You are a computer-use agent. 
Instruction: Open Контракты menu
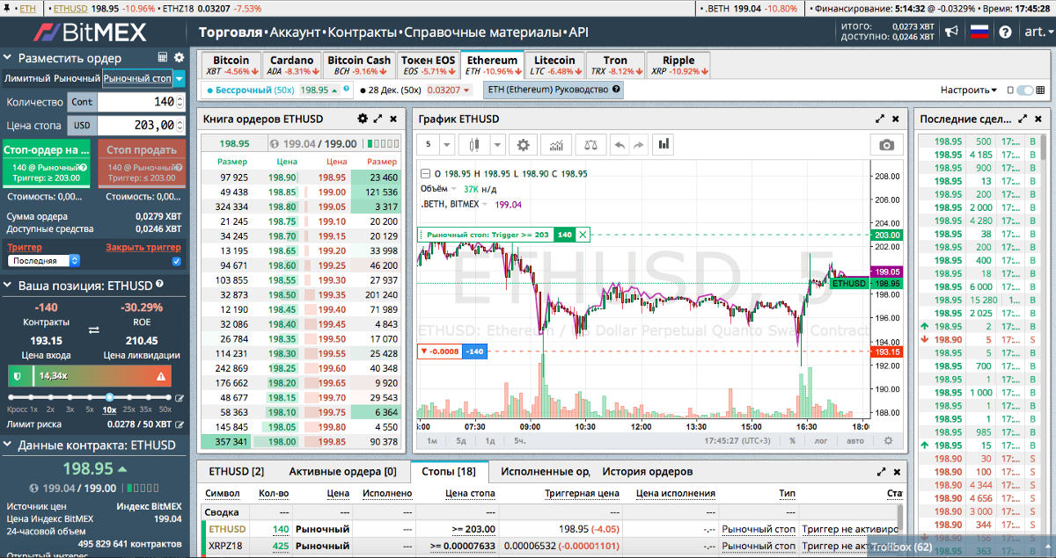point(362,33)
